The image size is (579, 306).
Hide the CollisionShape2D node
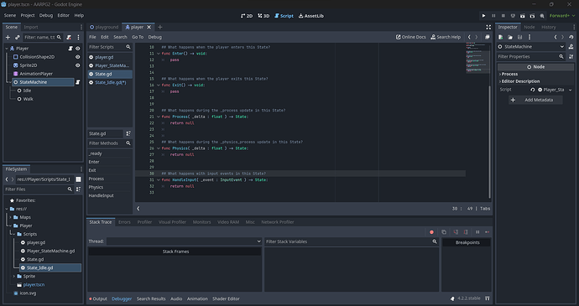coord(78,57)
